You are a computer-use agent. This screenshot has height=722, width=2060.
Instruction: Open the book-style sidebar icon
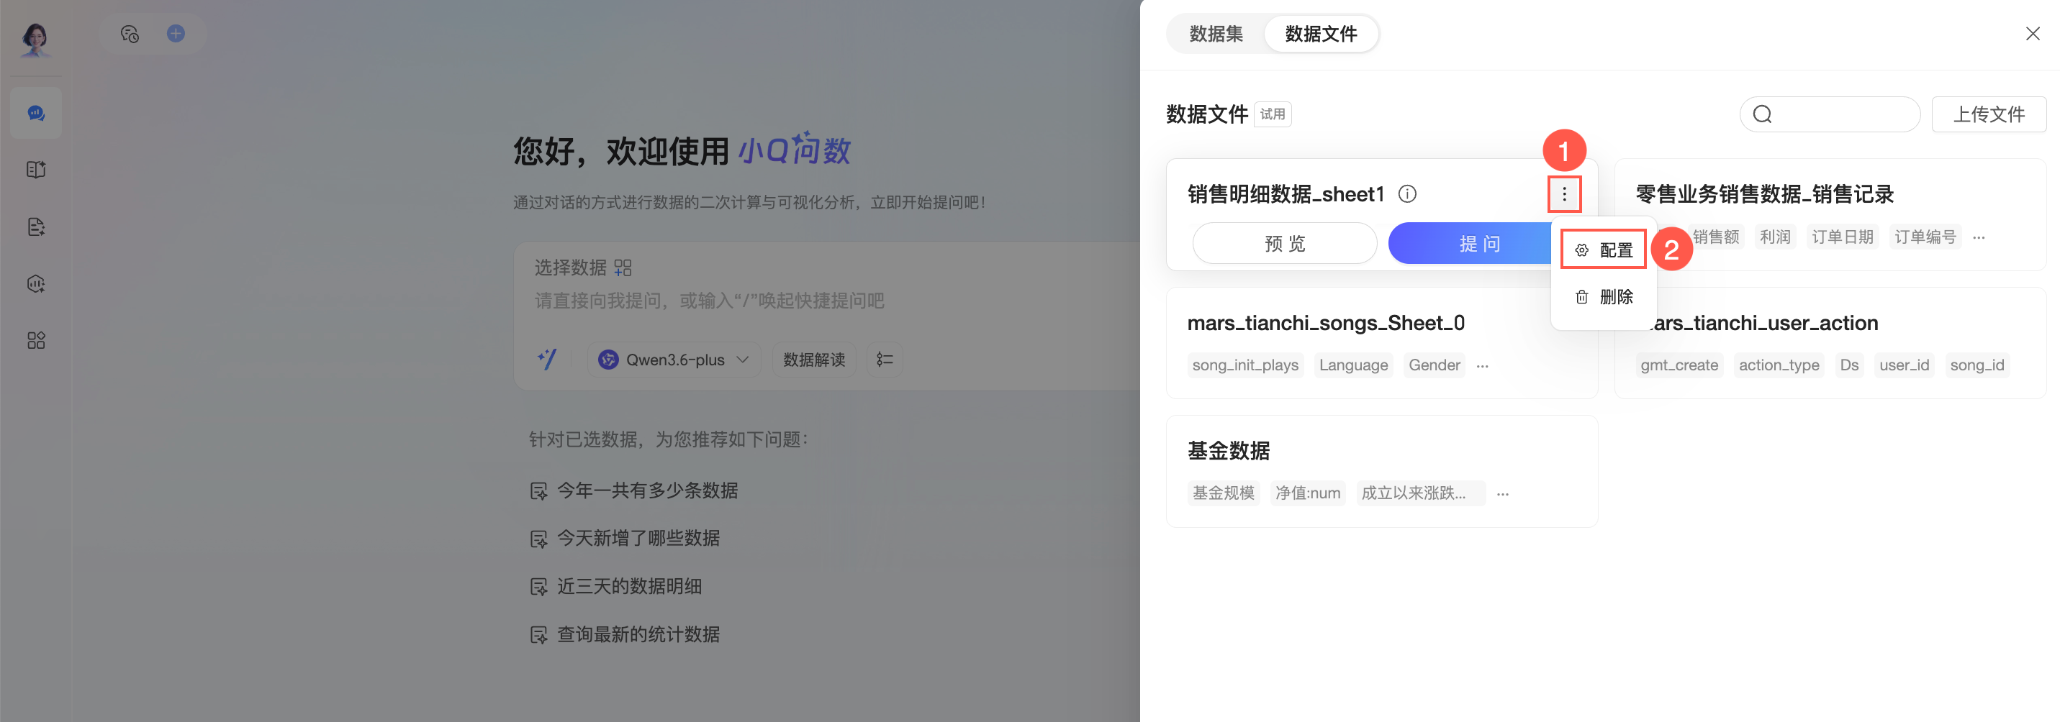click(36, 169)
